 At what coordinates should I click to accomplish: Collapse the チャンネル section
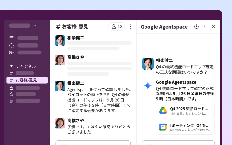12,66
